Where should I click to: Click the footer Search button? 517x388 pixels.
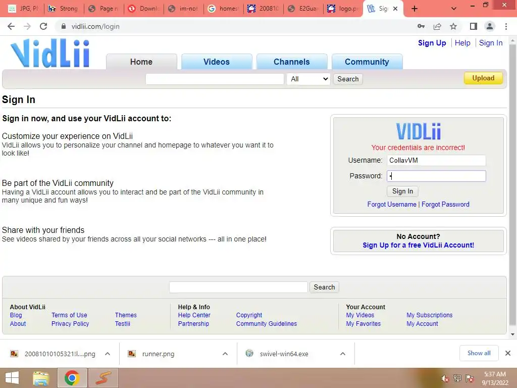(x=324, y=287)
